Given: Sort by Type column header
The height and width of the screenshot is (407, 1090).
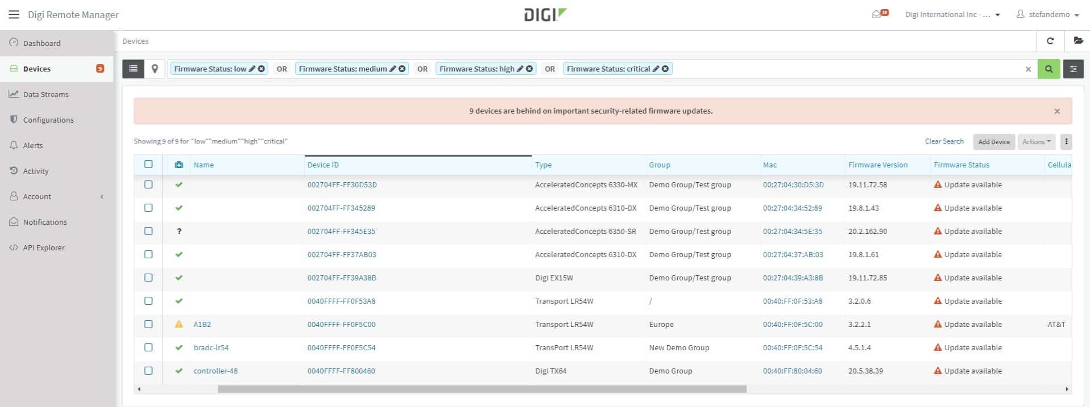Looking at the screenshot, I should [x=543, y=165].
